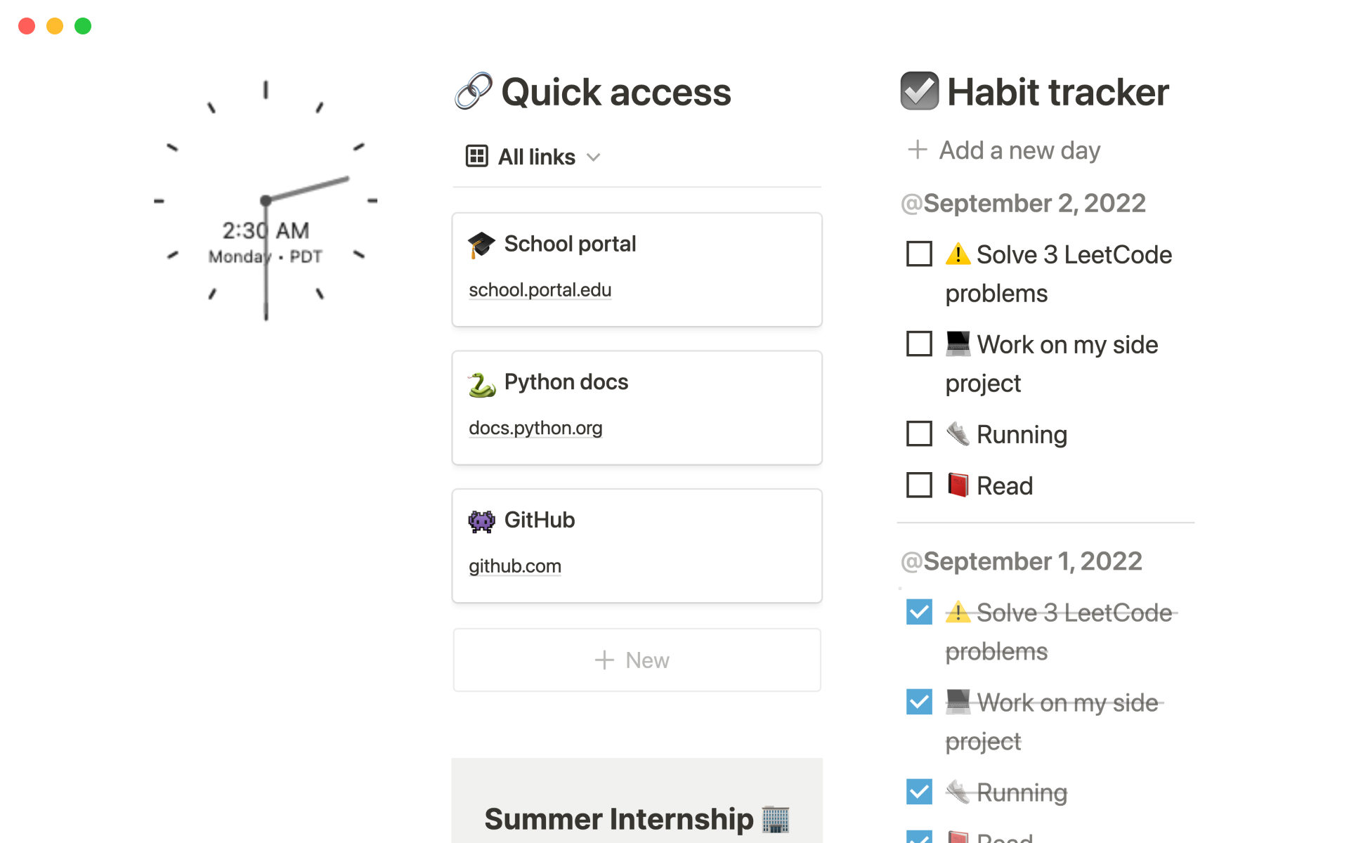Screen dimensions: 1349x843
Task: Uncheck the September 1 Work on my side project box
Action: [x=919, y=702]
